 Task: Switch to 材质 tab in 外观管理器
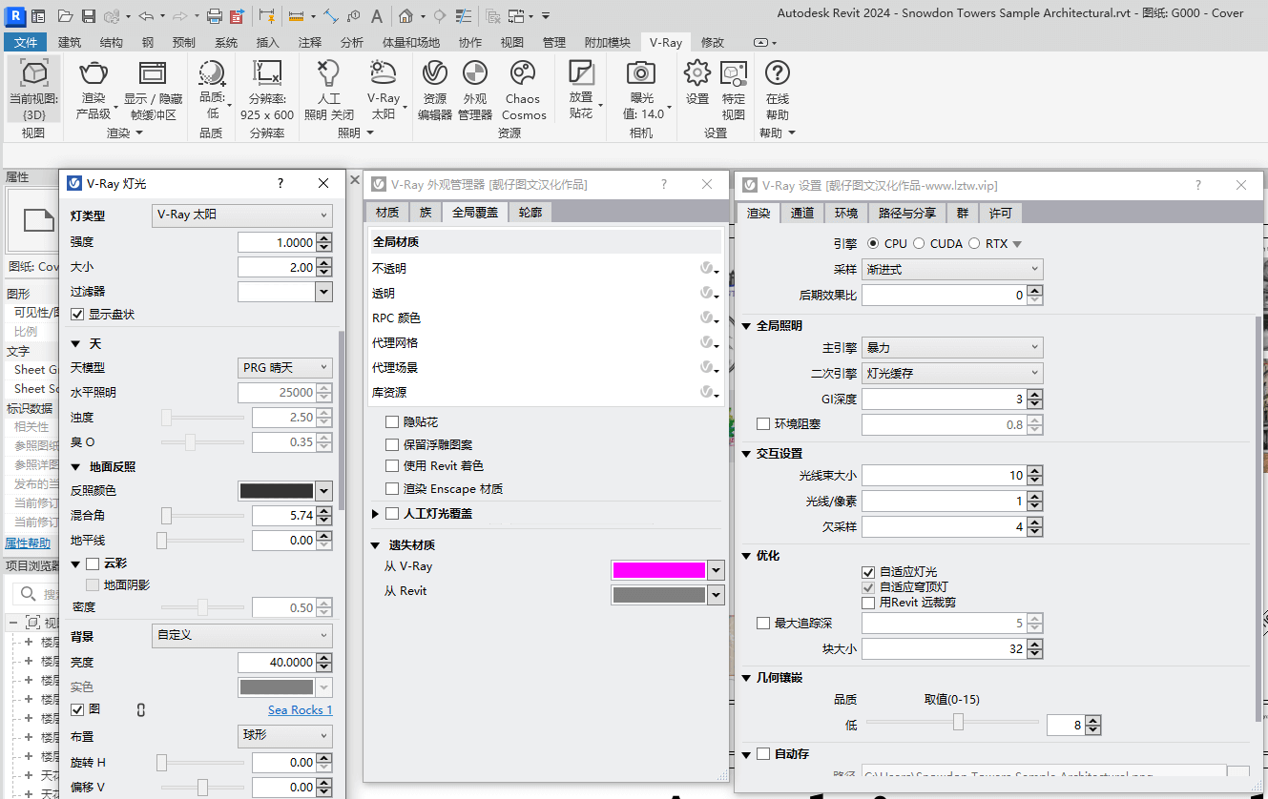[387, 212]
